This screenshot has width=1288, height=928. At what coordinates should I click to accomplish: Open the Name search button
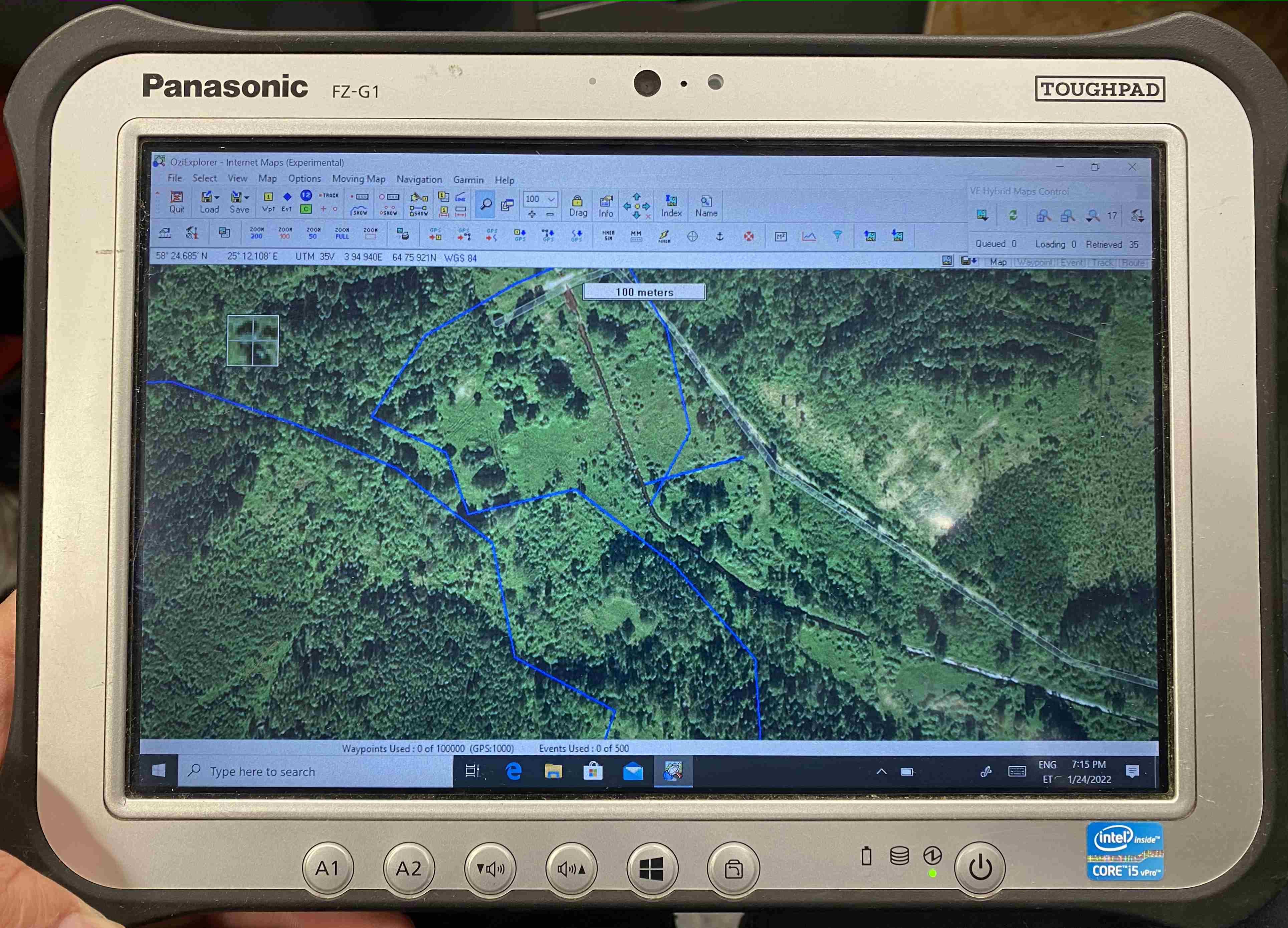pos(706,207)
